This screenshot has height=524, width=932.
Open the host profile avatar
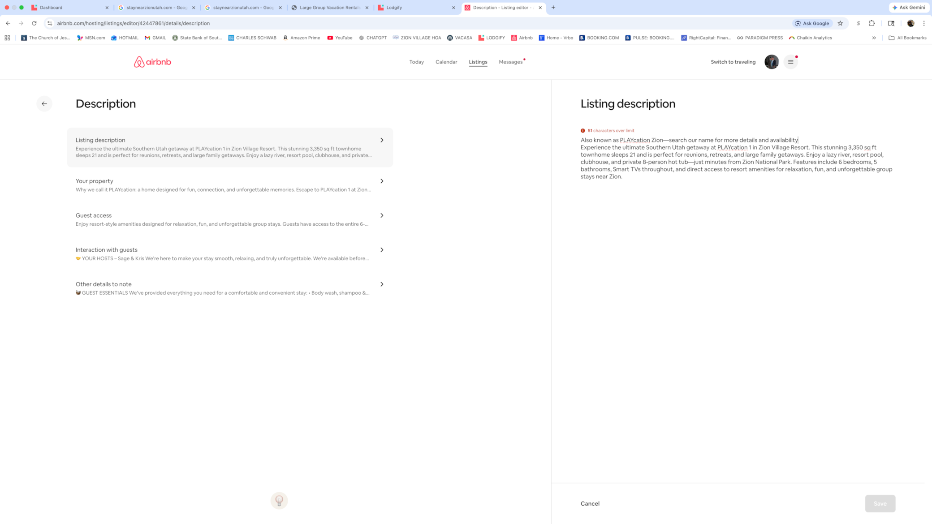772,62
